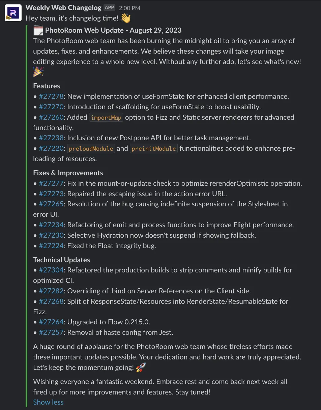Click the waving hand emoji
The image size is (321, 410).
(x=126, y=18)
